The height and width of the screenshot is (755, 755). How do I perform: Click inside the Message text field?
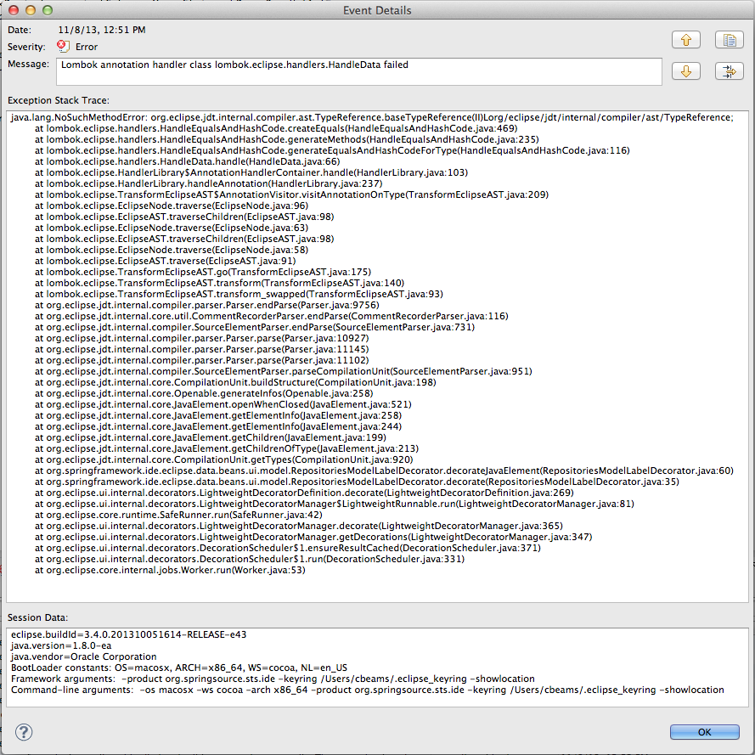pos(358,71)
